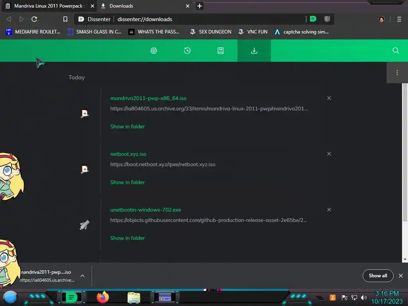
Task: Open MEDIAFIRE ROULET... bookmark
Action: coord(33,32)
